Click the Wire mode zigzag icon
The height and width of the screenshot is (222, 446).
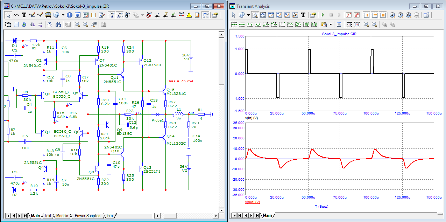[16, 15]
